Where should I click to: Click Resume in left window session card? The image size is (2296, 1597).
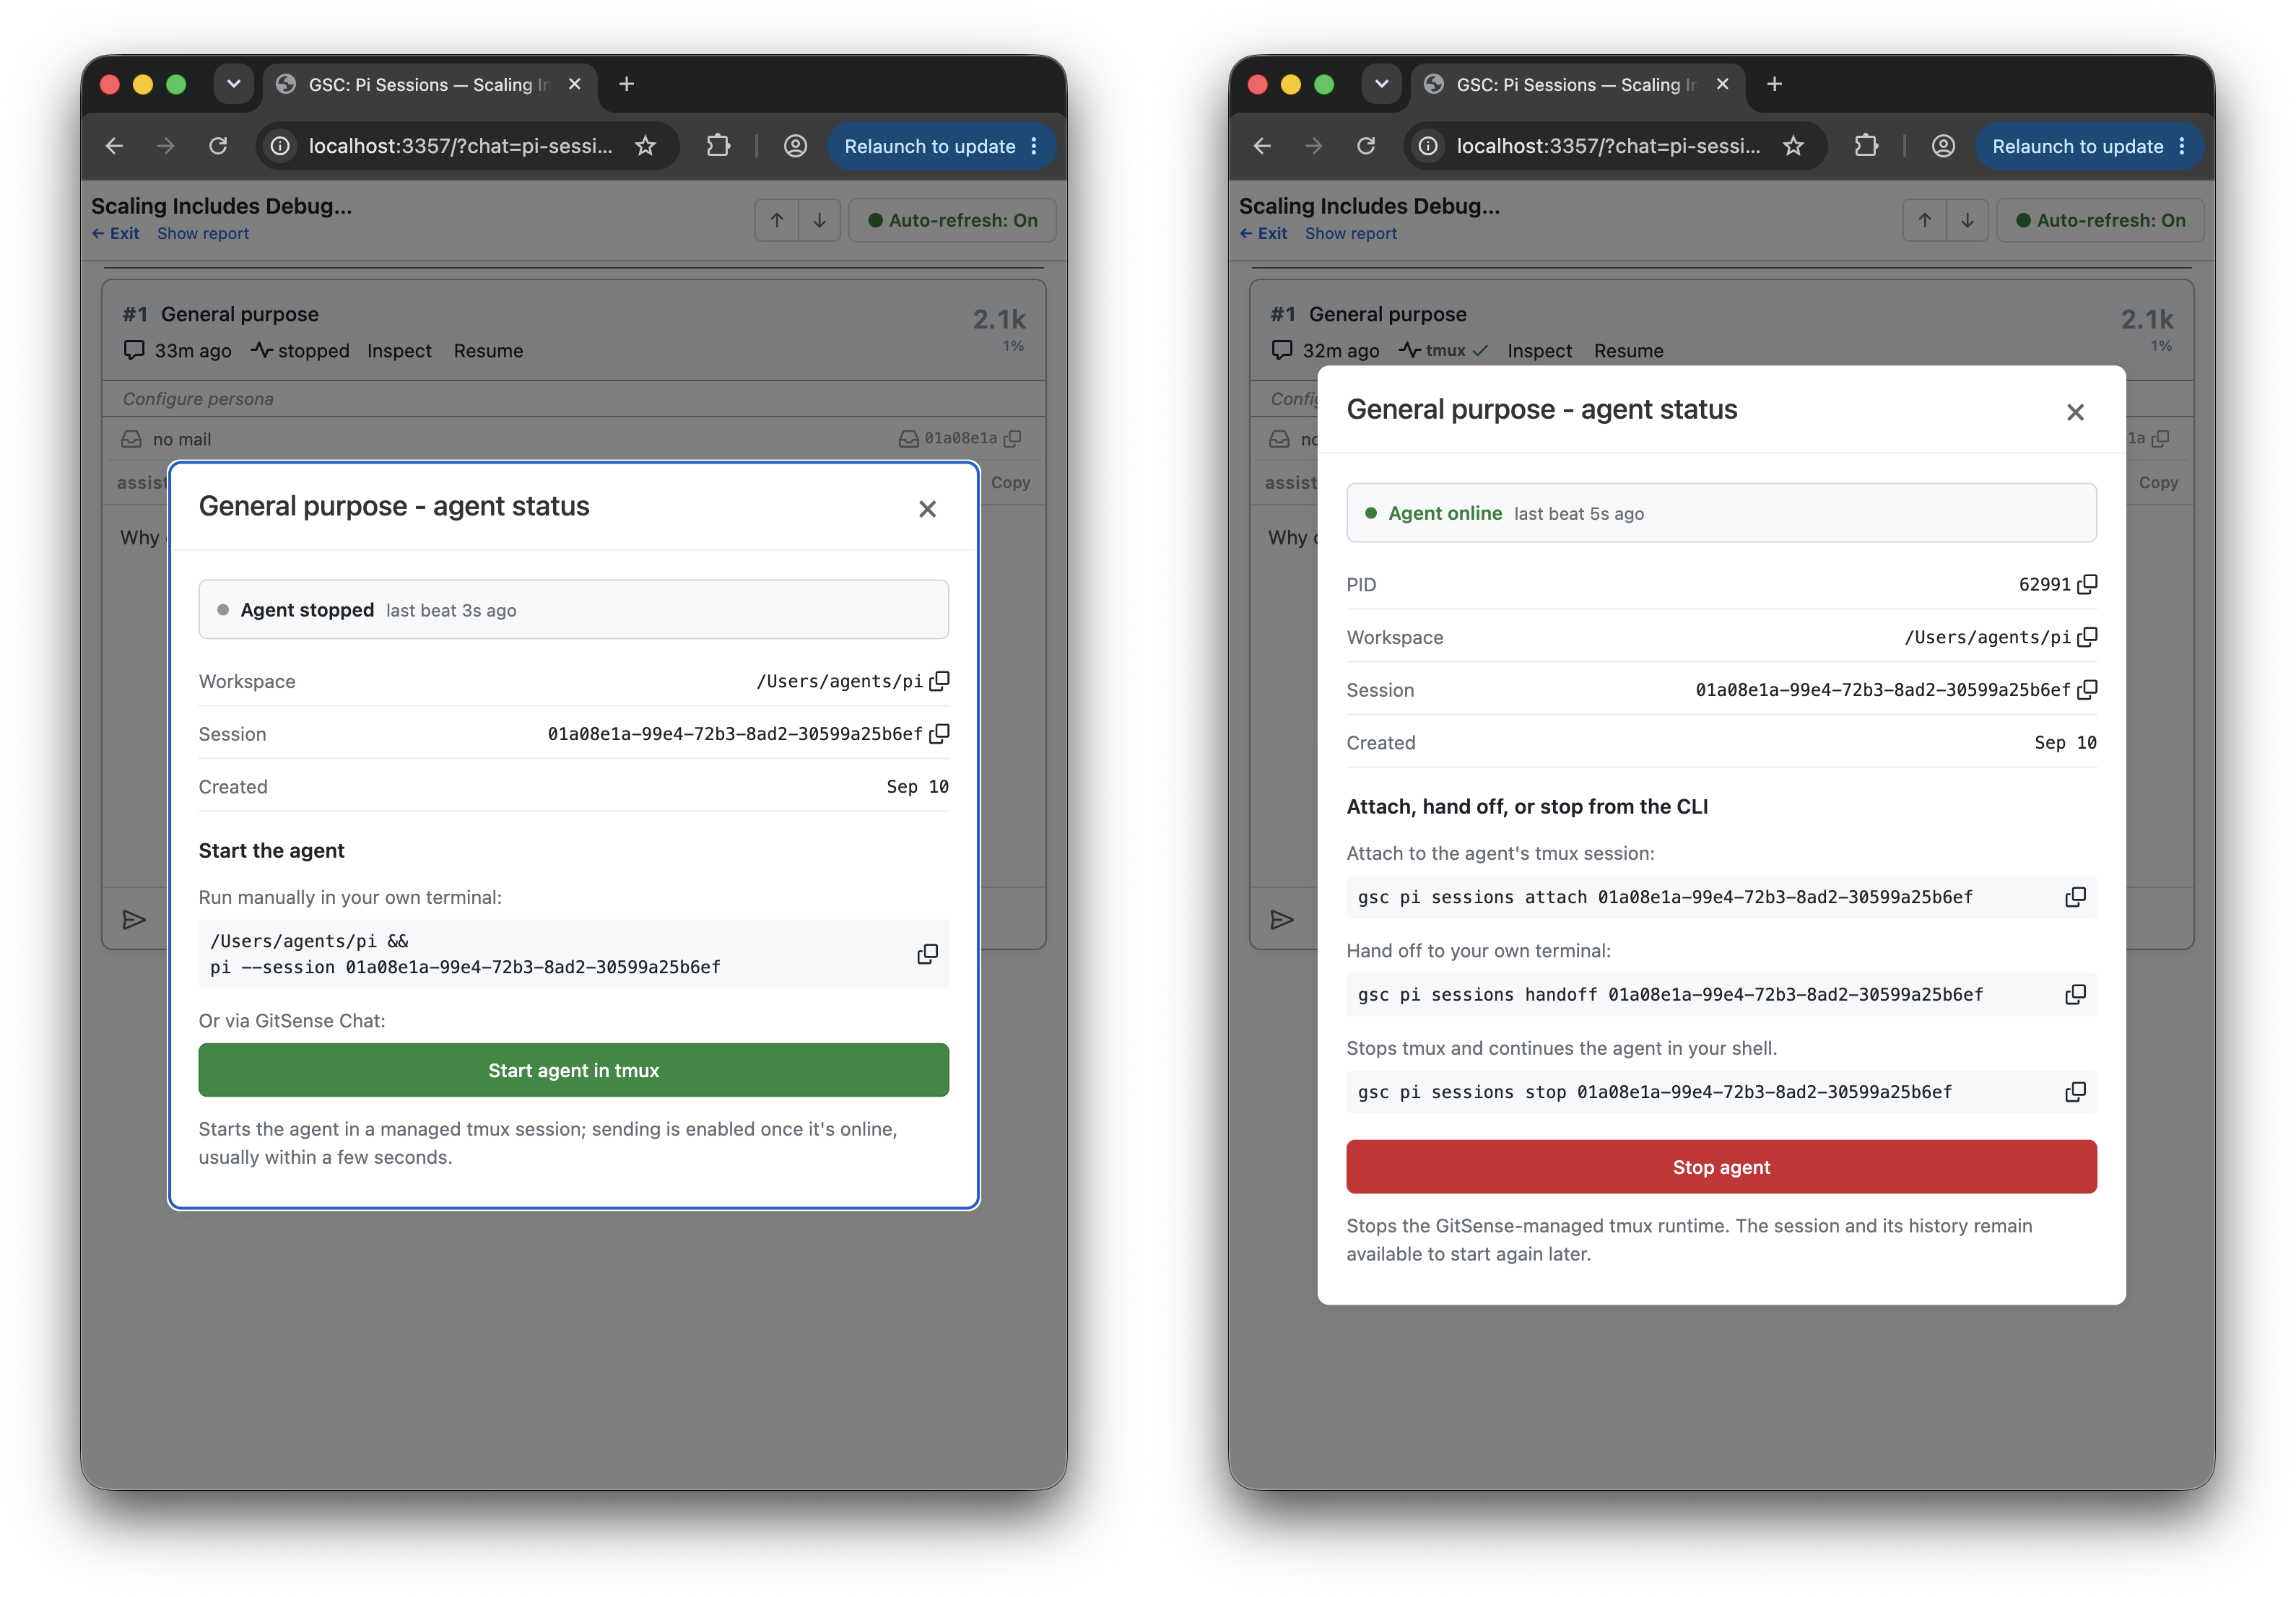(488, 351)
